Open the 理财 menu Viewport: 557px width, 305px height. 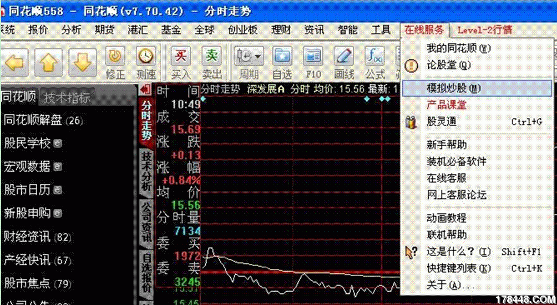[281, 30]
